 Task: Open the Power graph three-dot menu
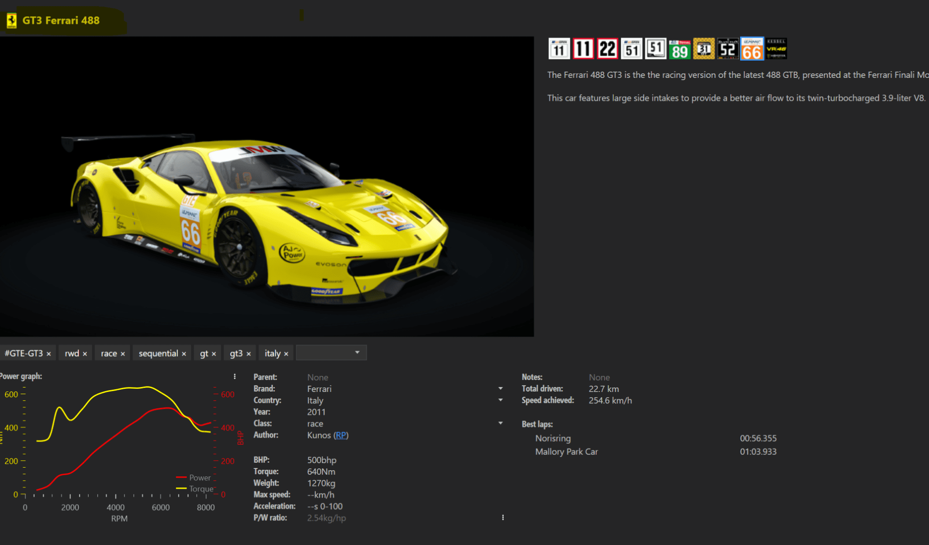pos(235,377)
